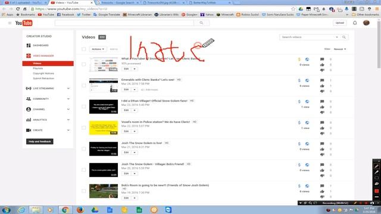The width and height of the screenshot is (381, 214).
Task: Check the box for Josh The Snow Golem is live
Action: click(83, 149)
